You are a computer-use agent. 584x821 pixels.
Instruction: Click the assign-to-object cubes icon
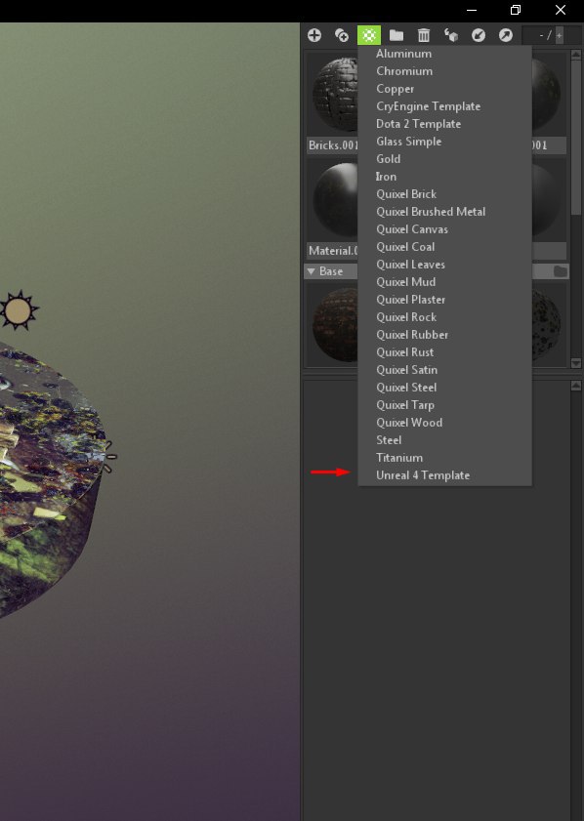pos(451,35)
